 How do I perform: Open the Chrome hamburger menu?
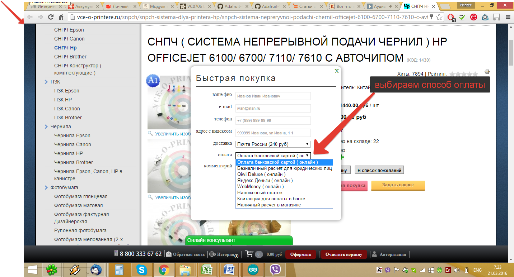[x=508, y=17]
